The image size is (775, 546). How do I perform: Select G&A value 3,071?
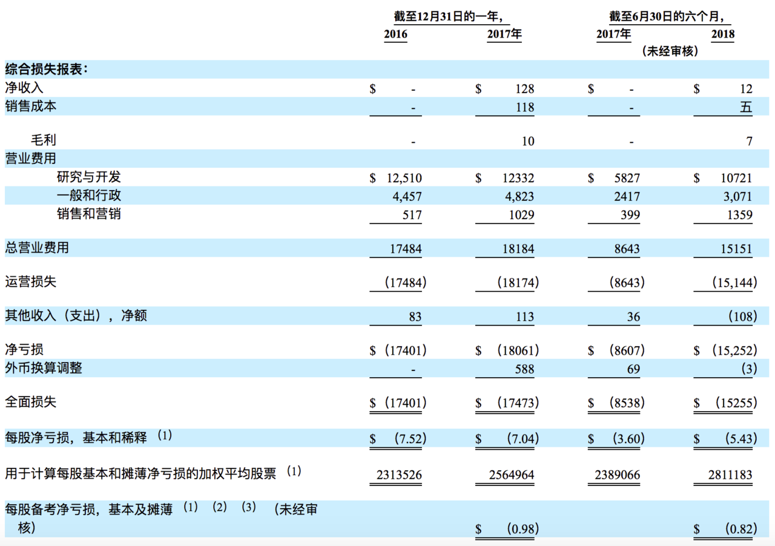click(737, 197)
